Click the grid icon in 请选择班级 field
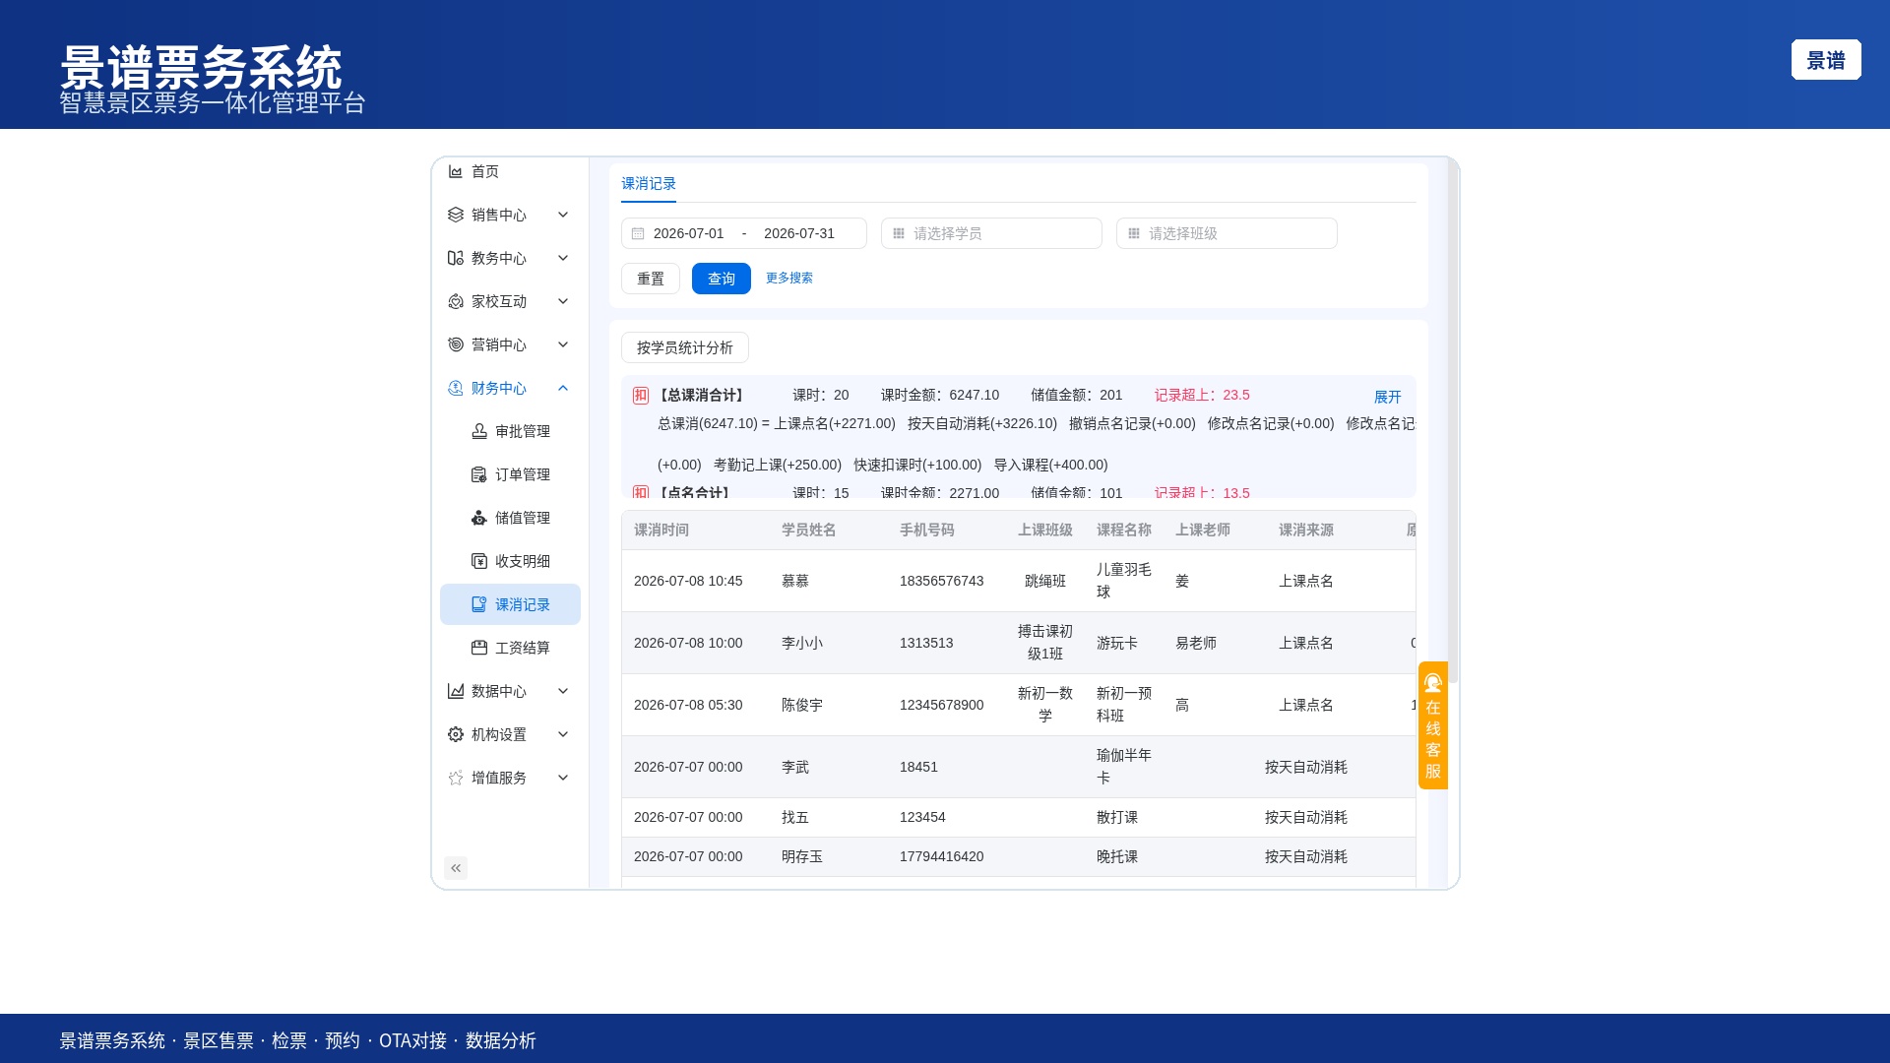Image resolution: width=1890 pixels, height=1063 pixels. click(x=1134, y=233)
